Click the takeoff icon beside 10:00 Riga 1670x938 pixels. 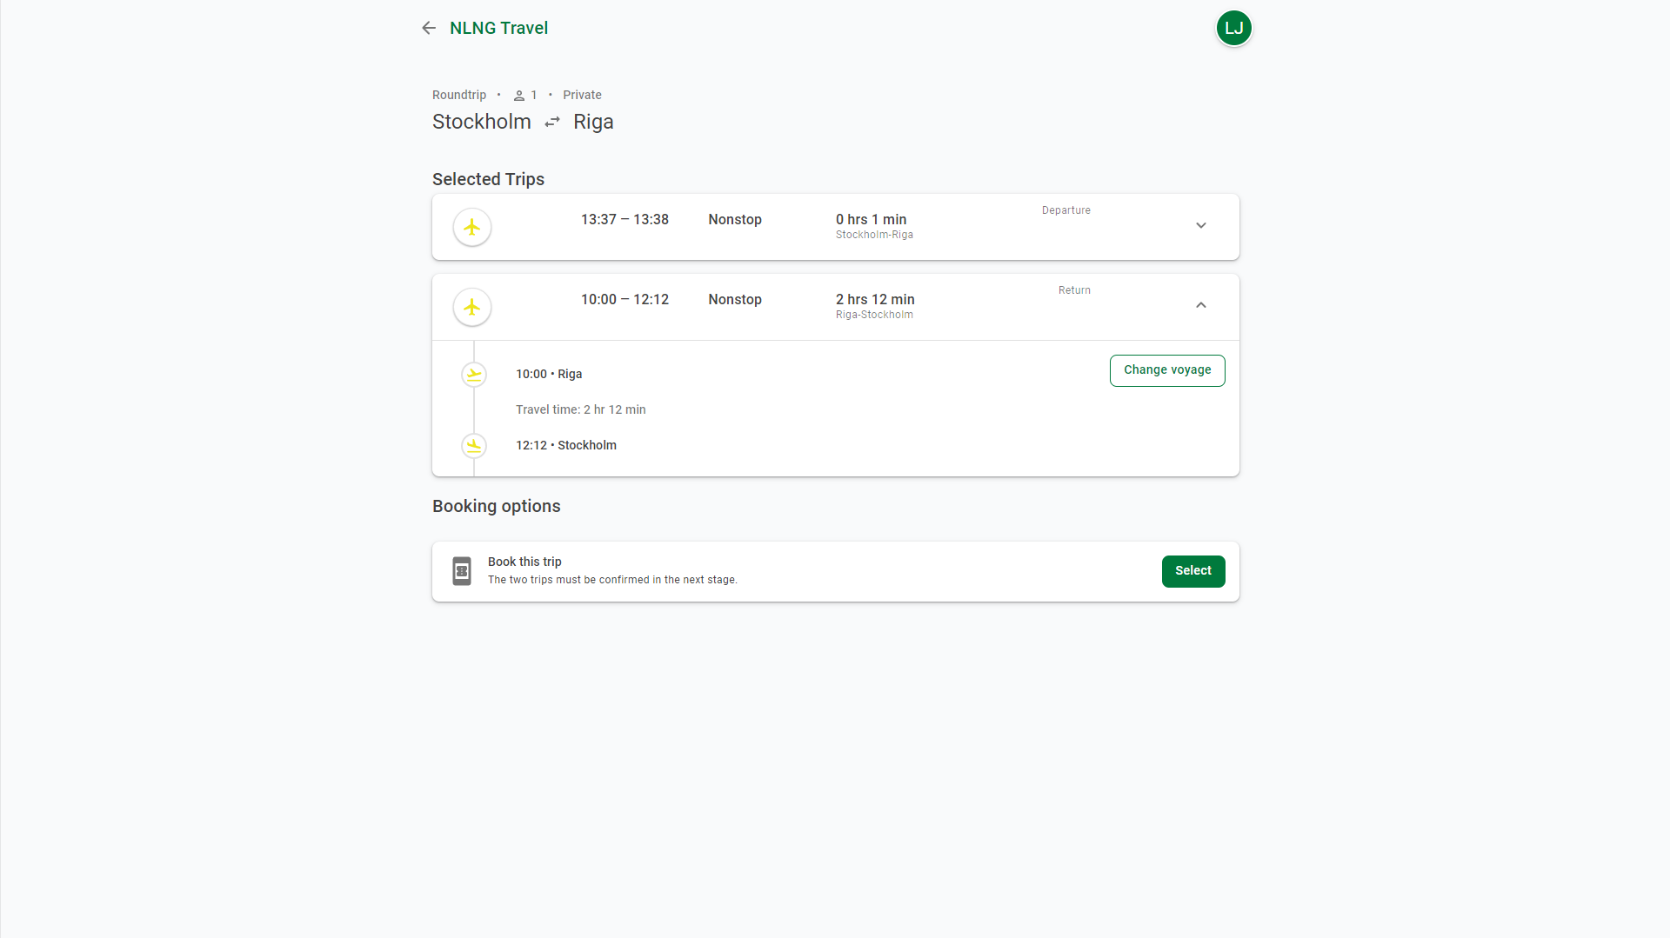[x=474, y=374]
